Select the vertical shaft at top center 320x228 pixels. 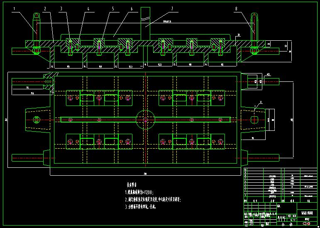[x=145, y=24]
